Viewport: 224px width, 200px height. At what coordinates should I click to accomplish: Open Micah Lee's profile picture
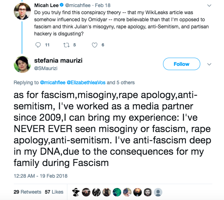click(x=22, y=11)
